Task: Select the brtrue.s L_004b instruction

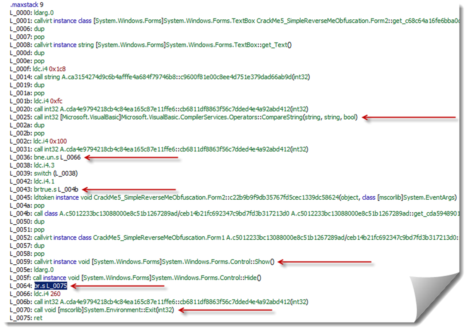Action: click(x=55, y=189)
